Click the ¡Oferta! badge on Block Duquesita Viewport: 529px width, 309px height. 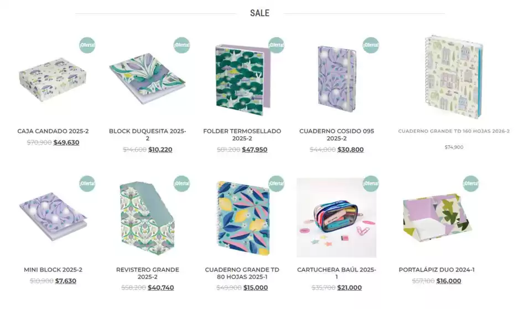tap(182, 45)
